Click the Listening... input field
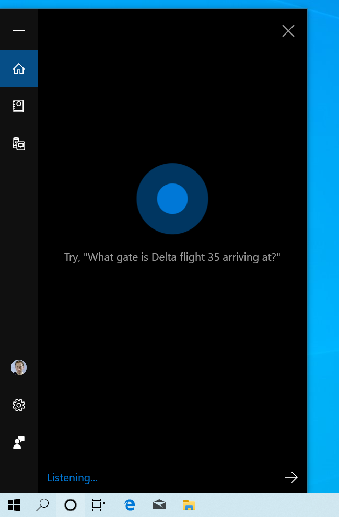This screenshot has height=517, width=339. click(161, 477)
